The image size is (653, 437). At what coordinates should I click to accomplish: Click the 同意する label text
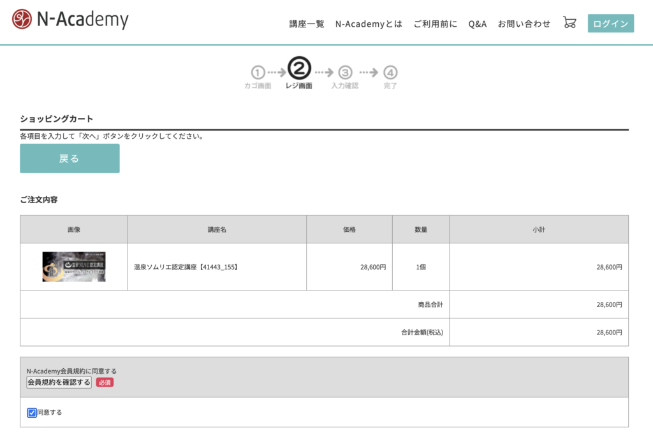(x=50, y=413)
